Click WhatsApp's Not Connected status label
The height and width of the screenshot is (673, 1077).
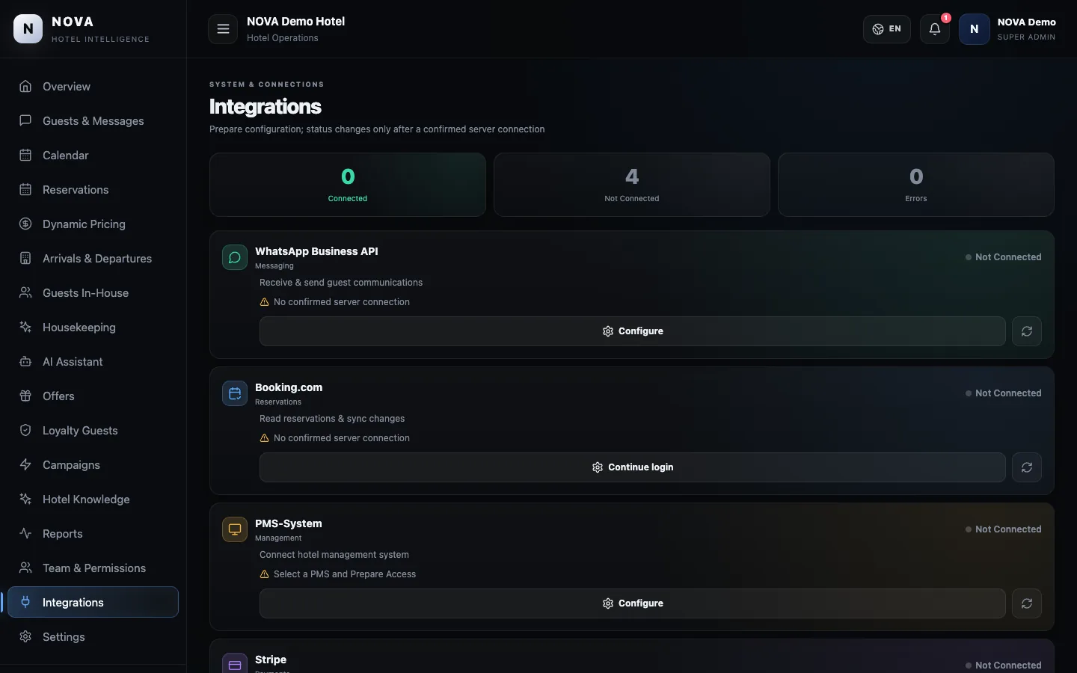pyautogui.click(x=1003, y=257)
